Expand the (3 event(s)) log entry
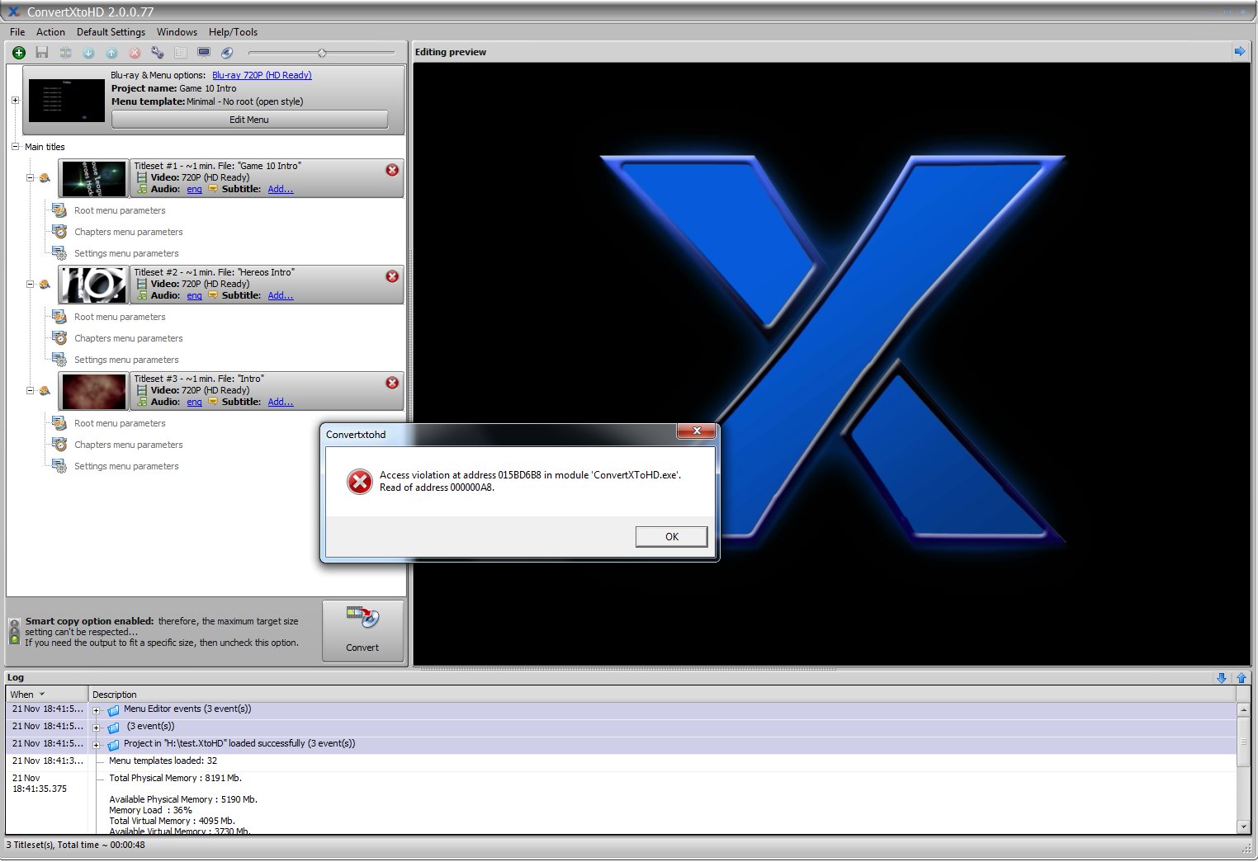 97,727
